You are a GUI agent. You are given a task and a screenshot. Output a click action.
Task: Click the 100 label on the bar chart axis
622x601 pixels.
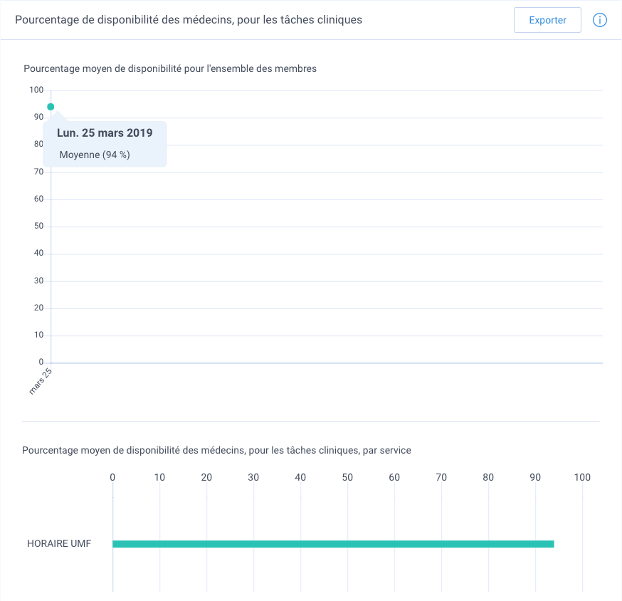582,477
